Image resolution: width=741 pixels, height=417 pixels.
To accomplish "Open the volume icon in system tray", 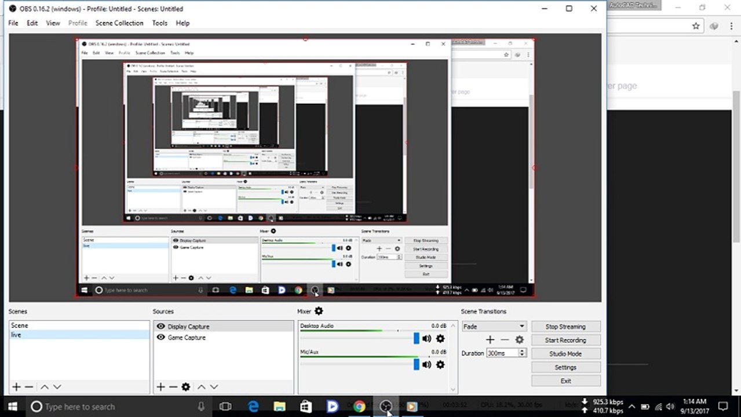I will (x=670, y=407).
